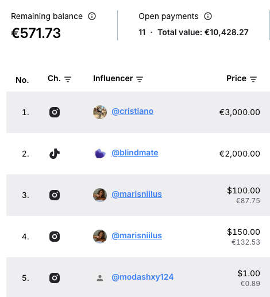Click the Instagram icon in row 5

tap(55, 278)
